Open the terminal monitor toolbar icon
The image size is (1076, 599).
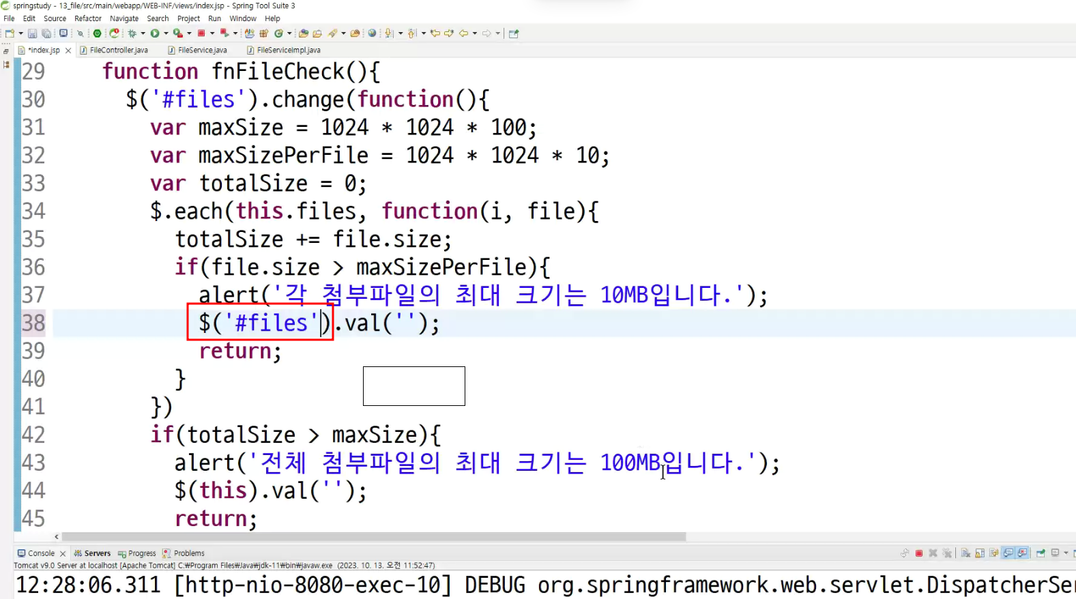pos(63,33)
